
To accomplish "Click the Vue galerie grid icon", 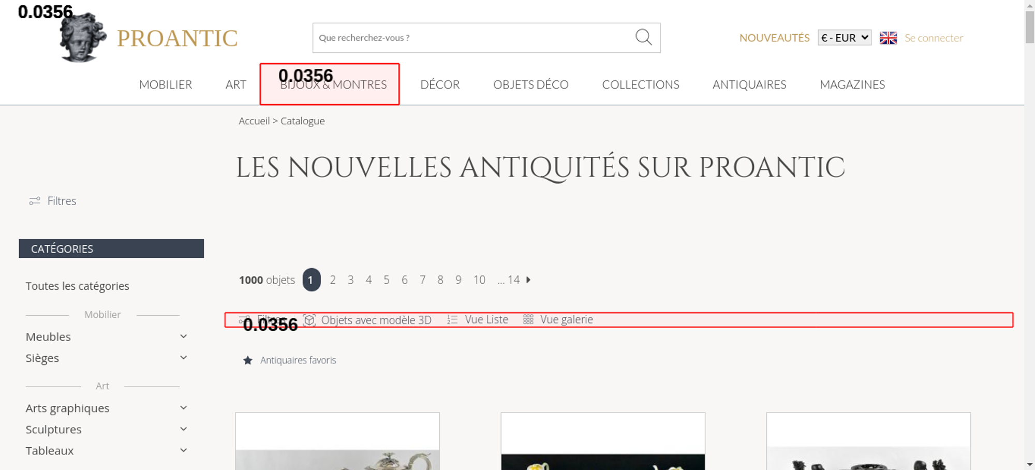I will (x=528, y=320).
